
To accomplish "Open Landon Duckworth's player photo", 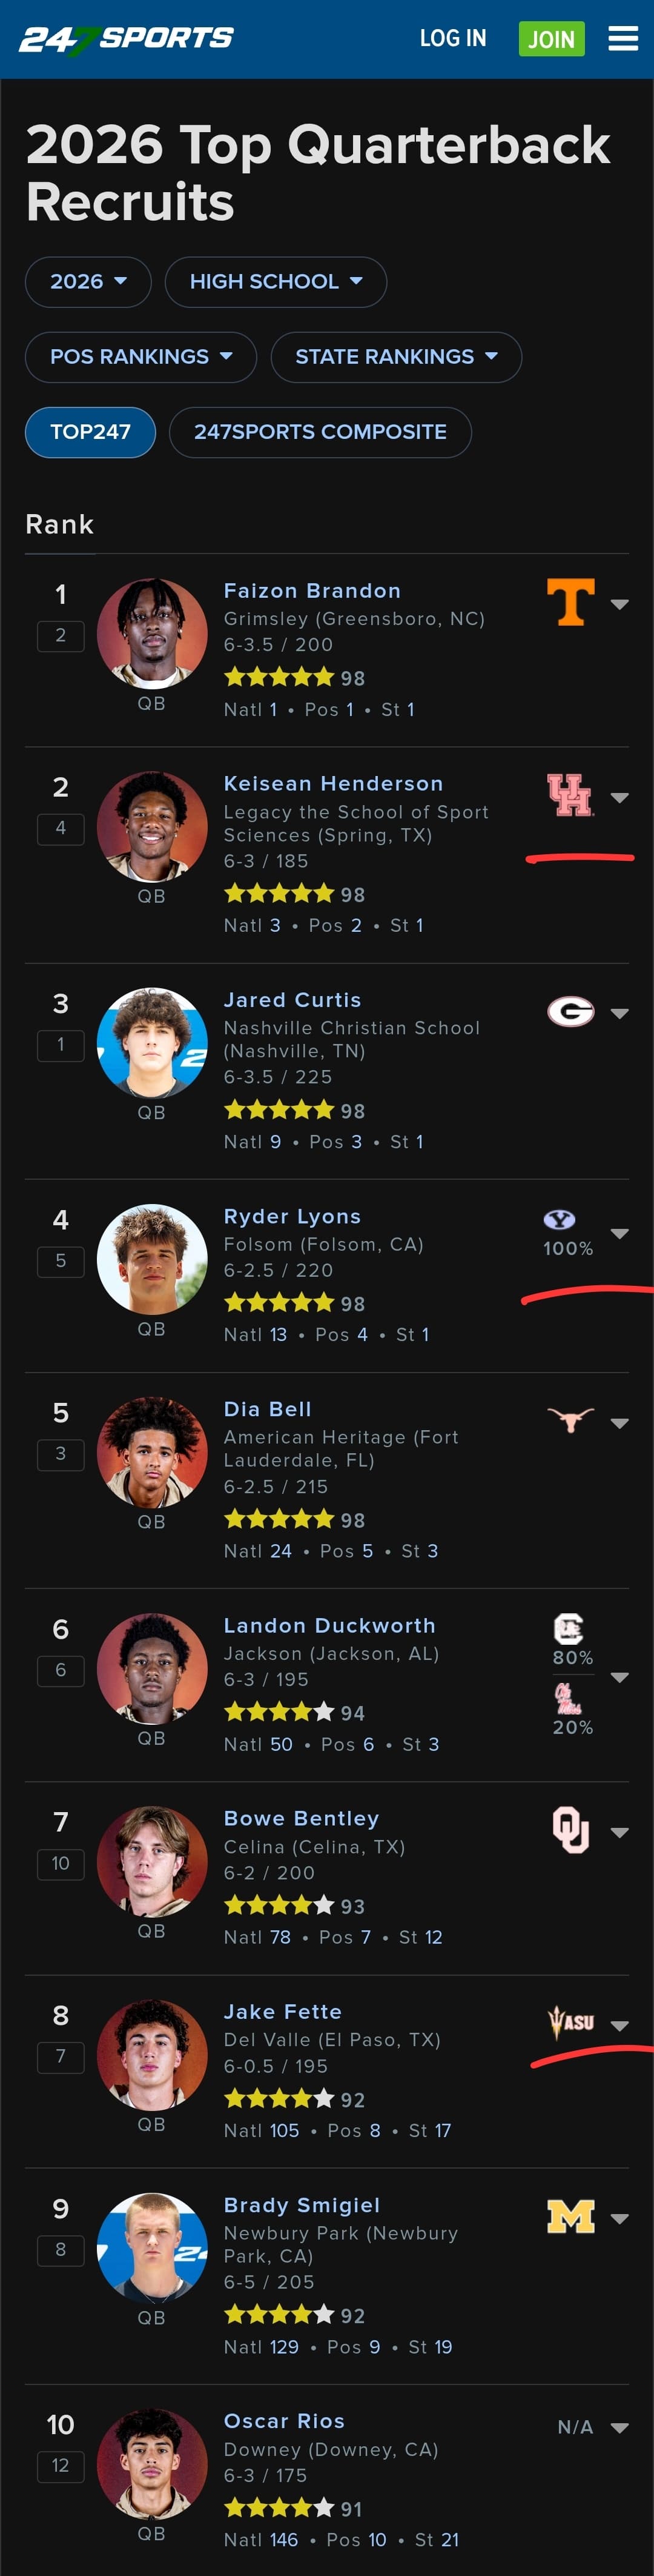I will point(152,1667).
